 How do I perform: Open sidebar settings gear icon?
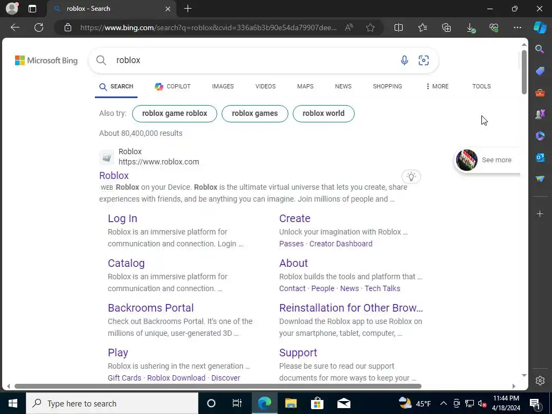tap(540, 381)
